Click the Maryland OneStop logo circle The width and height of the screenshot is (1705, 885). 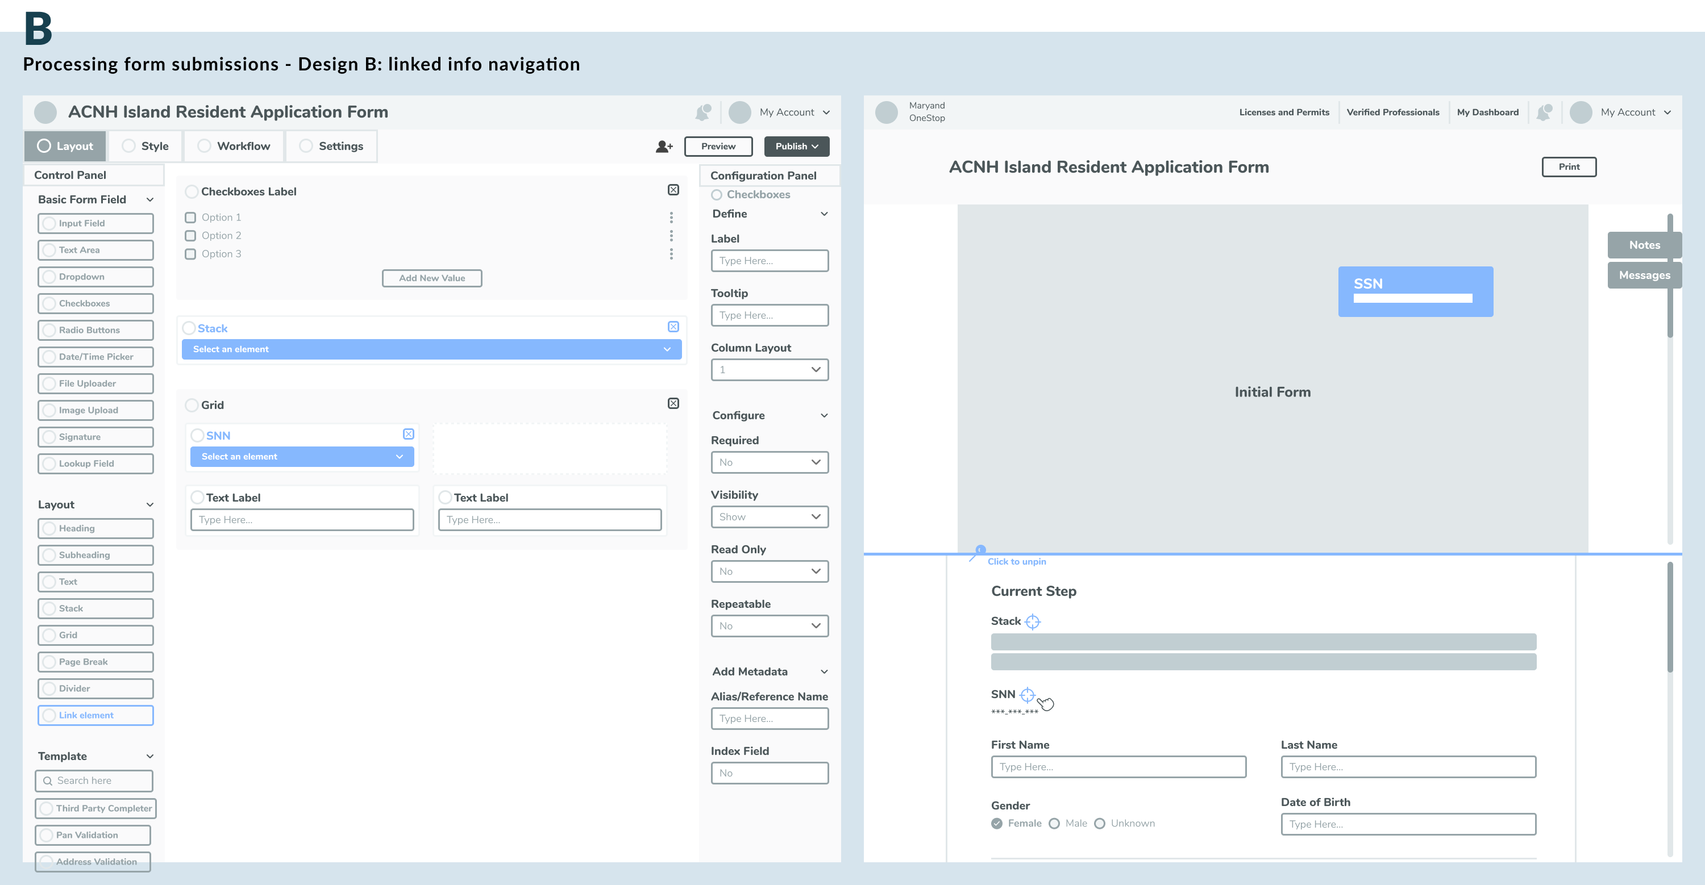(x=886, y=112)
